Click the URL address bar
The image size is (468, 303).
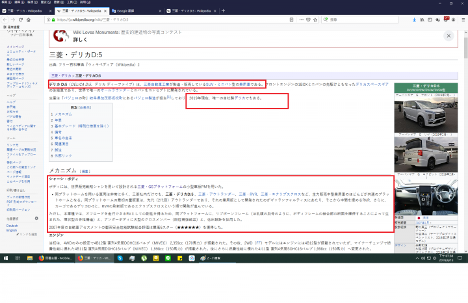click(167, 20)
